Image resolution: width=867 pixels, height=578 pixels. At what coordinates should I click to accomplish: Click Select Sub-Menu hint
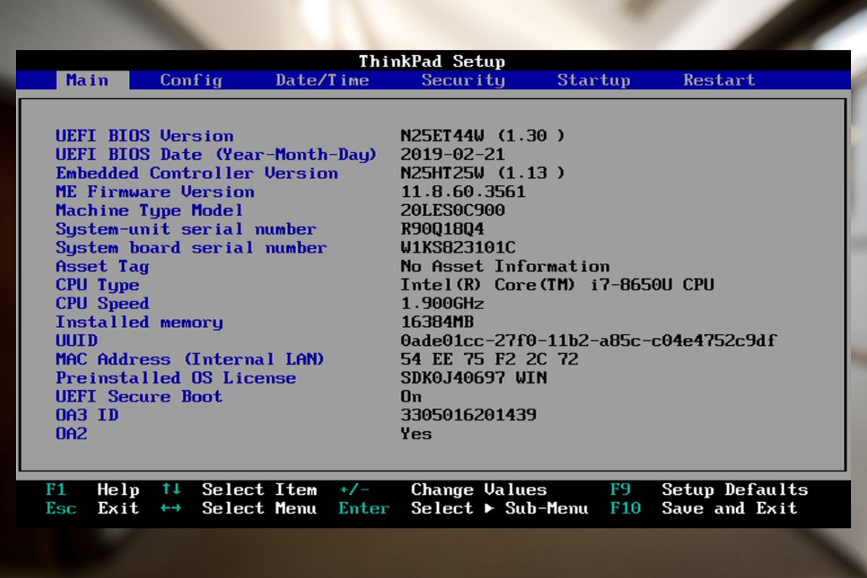point(499,509)
